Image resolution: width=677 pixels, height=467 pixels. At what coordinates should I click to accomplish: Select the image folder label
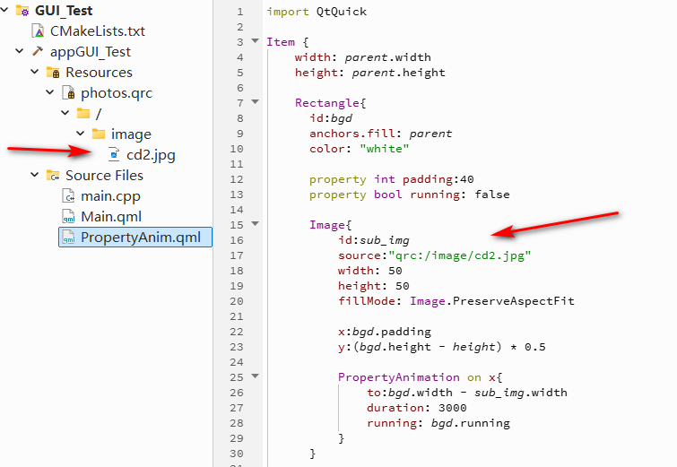click(131, 134)
